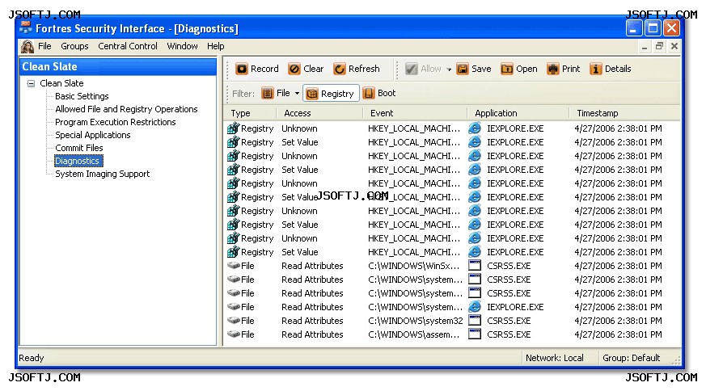706x391 pixels.
Task: Click the Allow toolbar button
Action: pyautogui.click(x=423, y=69)
